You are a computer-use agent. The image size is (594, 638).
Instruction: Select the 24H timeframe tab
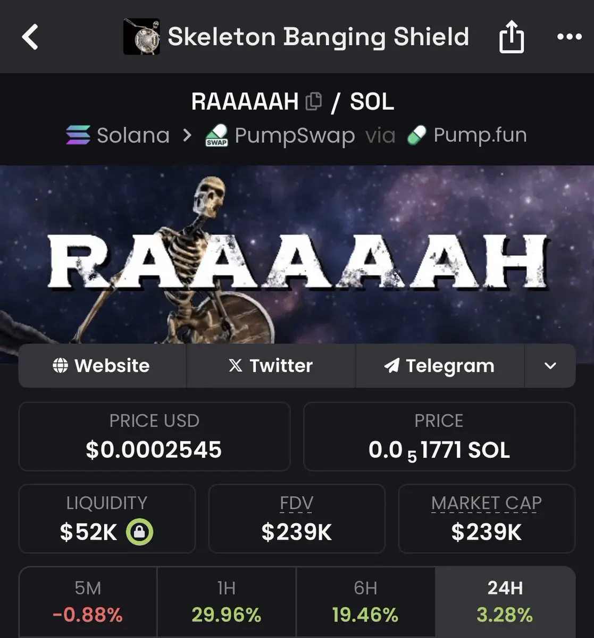(505, 602)
